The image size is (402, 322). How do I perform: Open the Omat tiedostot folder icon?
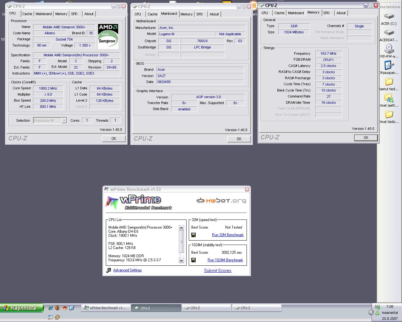(x=389, y=114)
